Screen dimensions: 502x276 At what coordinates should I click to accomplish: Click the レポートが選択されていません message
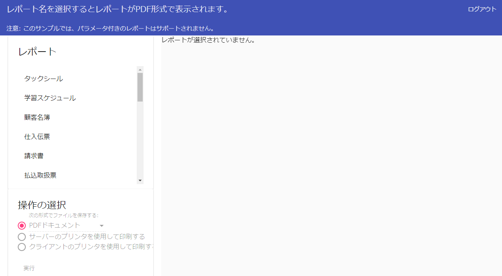(x=208, y=40)
